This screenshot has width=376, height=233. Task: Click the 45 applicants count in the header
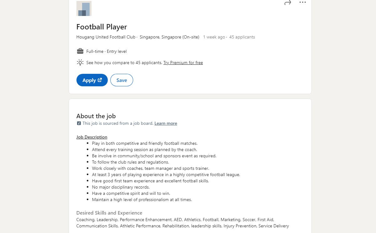point(242,37)
